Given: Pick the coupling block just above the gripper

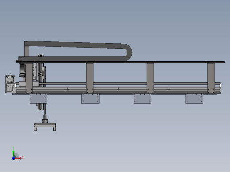Looking at the screenshot, I should [x=45, y=121].
